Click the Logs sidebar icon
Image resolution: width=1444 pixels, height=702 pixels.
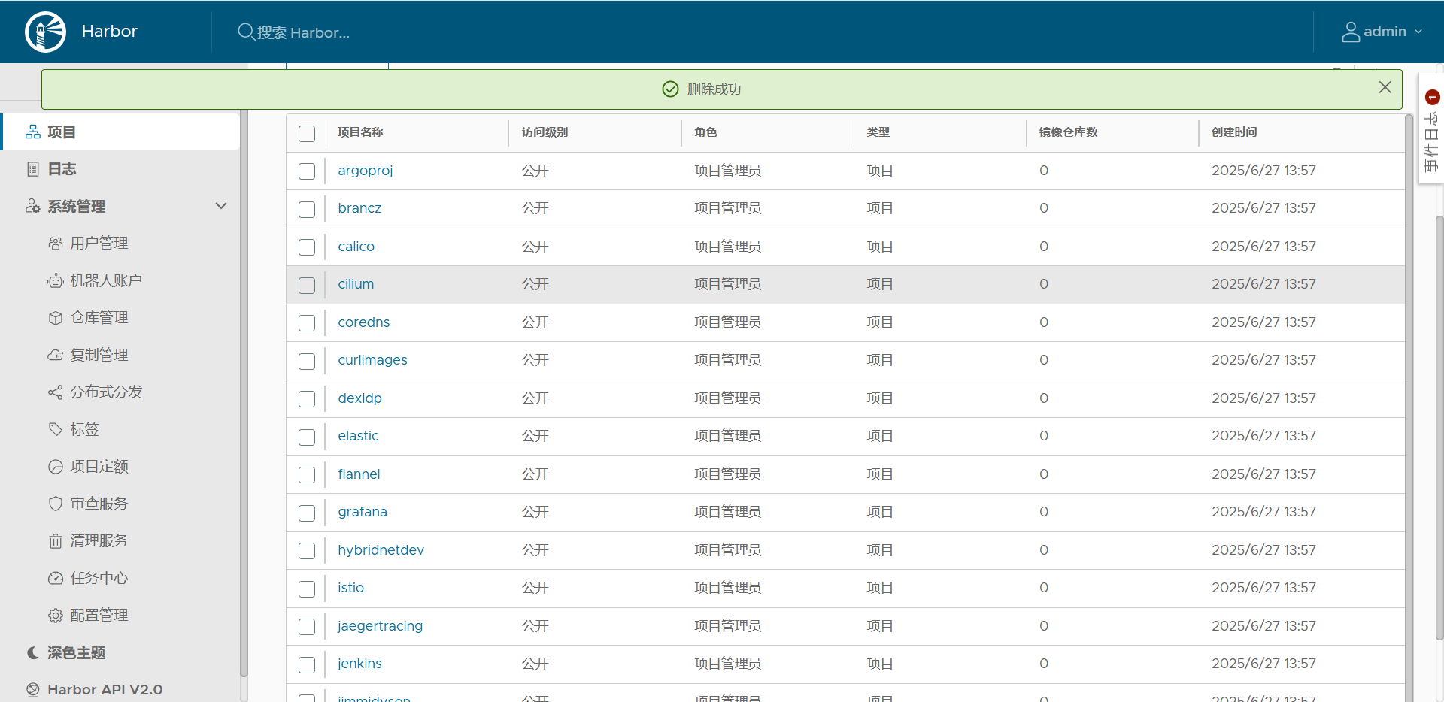(33, 169)
